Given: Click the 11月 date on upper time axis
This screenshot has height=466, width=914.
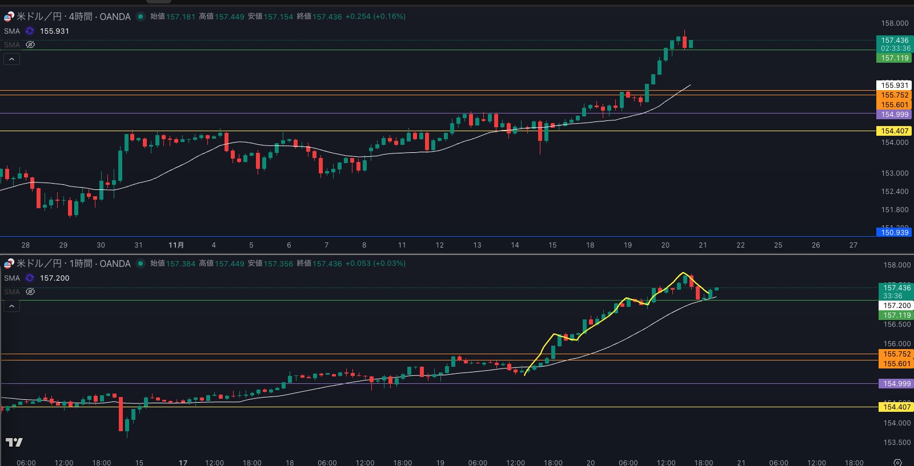Looking at the screenshot, I should [176, 245].
